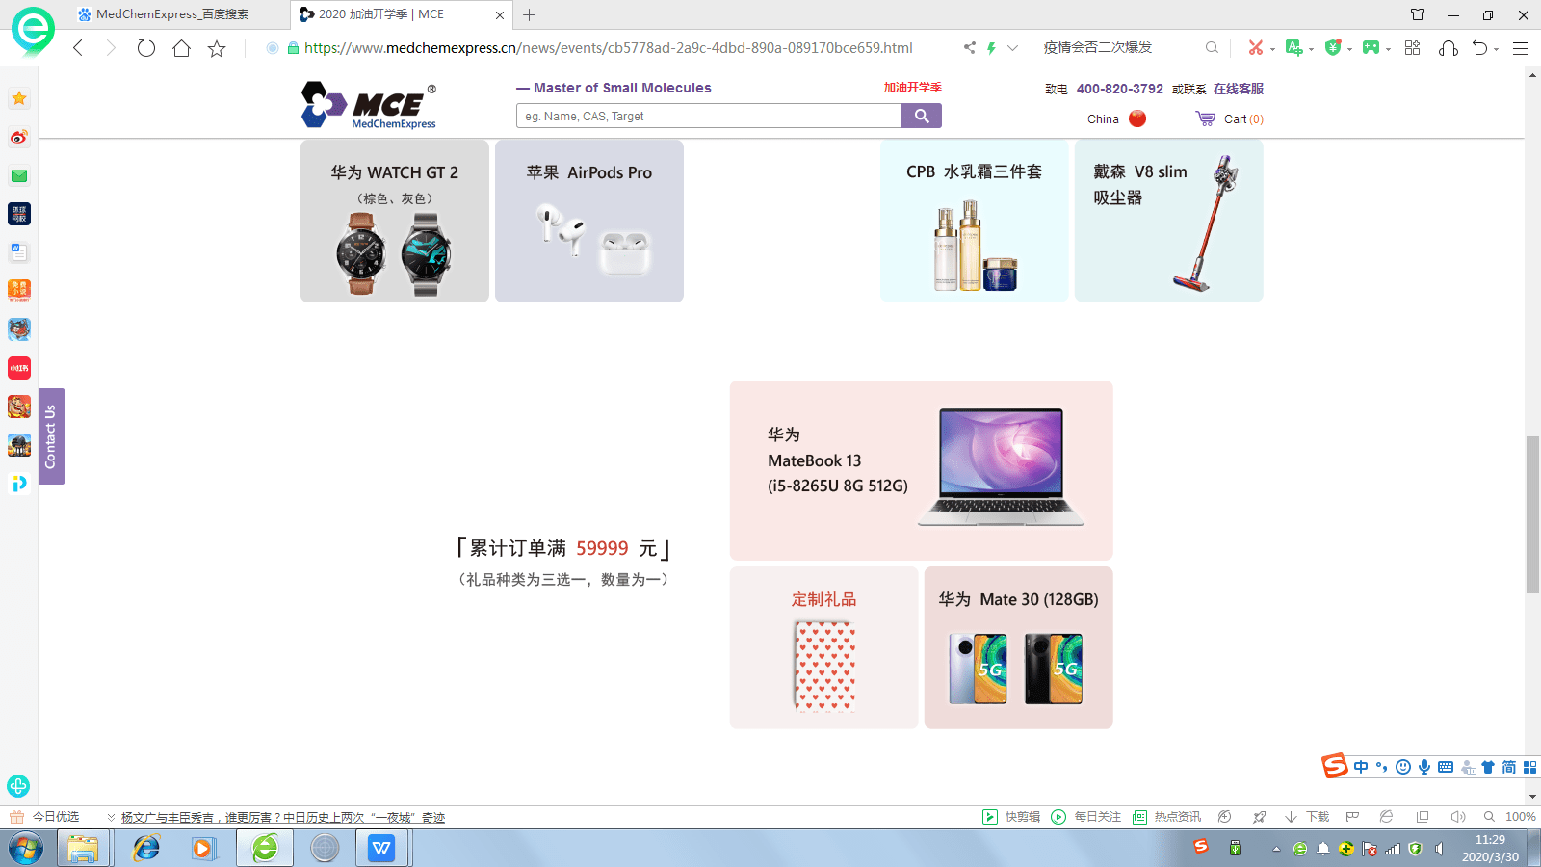Click the Windows Start button
The height and width of the screenshot is (867, 1541).
pyautogui.click(x=26, y=849)
